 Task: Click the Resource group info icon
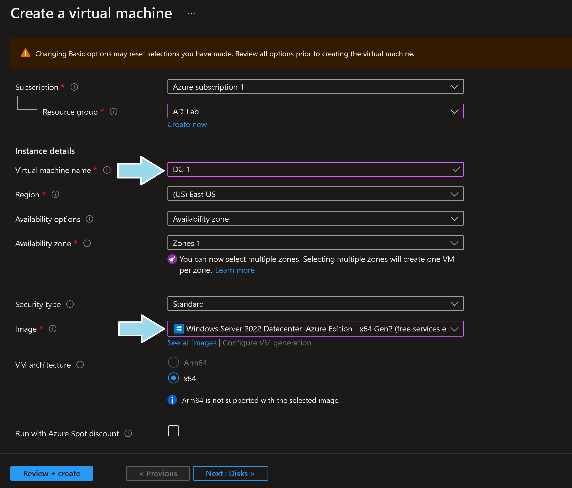click(114, 112)
